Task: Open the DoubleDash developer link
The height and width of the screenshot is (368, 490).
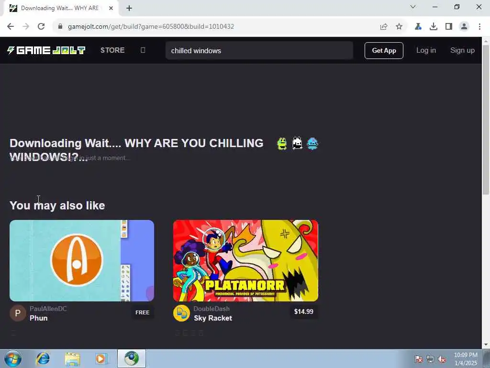Action: coord(212,309)
